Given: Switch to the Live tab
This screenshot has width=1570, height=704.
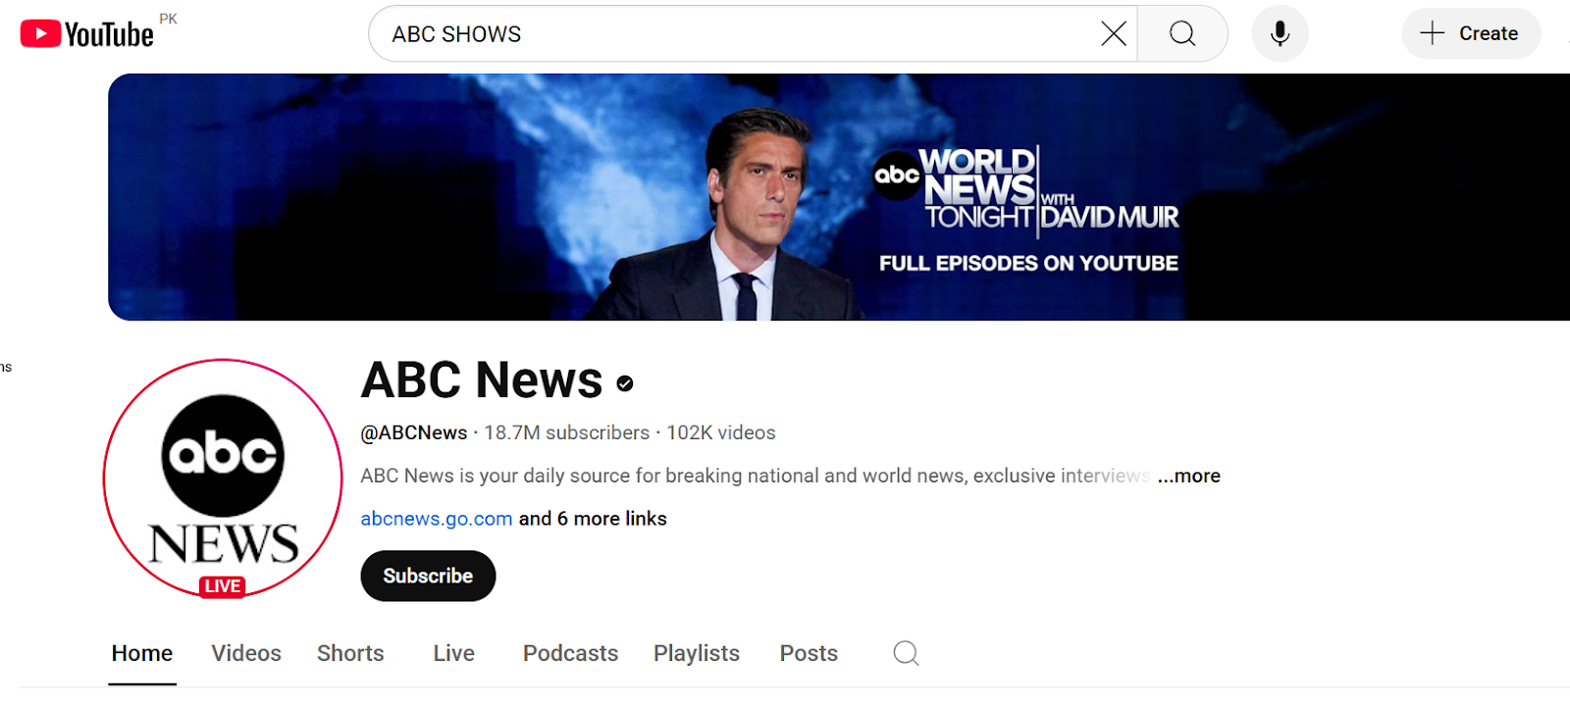Looking at the screenshot, I should click(454, 653).
